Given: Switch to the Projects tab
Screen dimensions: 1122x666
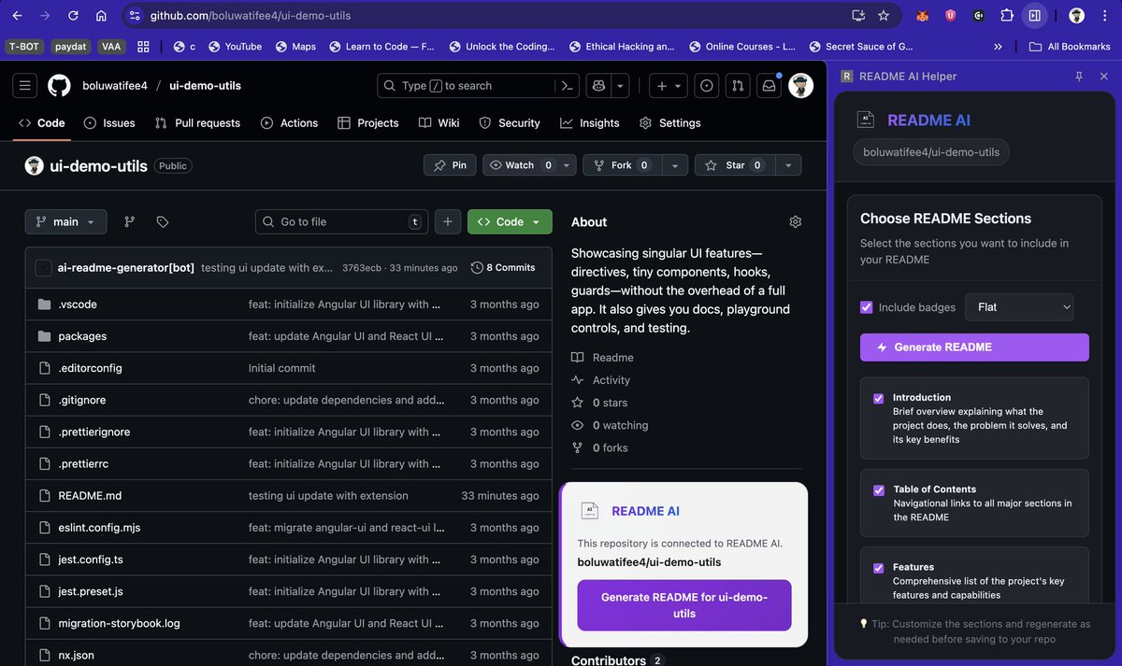Looking at the screenshot, I should (x=368, y=122).
